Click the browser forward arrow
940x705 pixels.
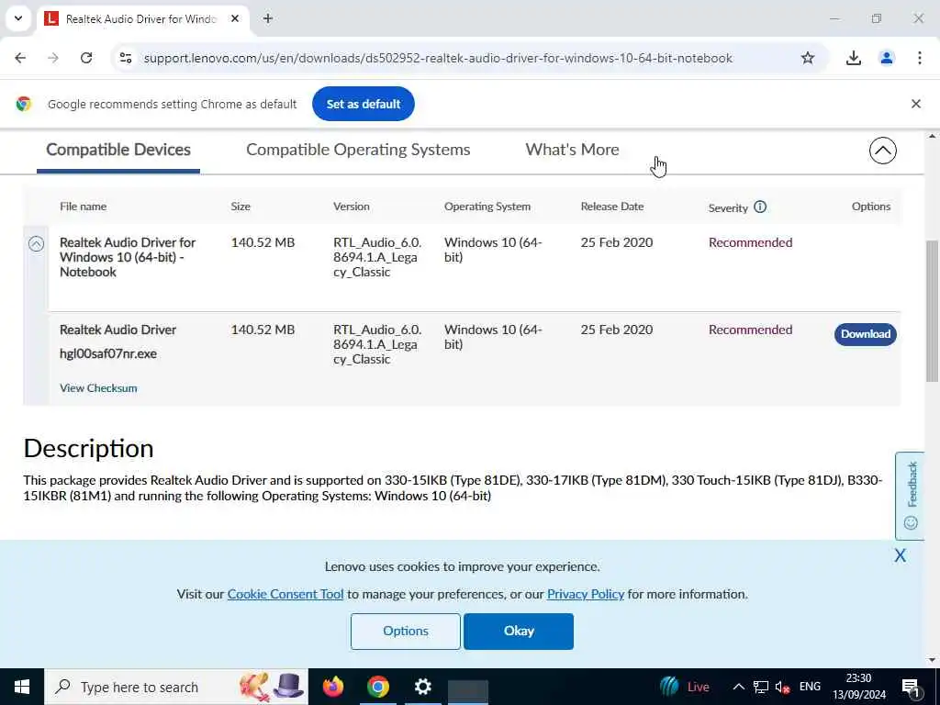pyautogui.click(x=53, y=58)
